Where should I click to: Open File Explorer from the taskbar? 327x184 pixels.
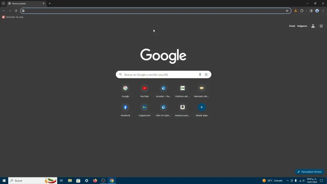click(70, 180)
